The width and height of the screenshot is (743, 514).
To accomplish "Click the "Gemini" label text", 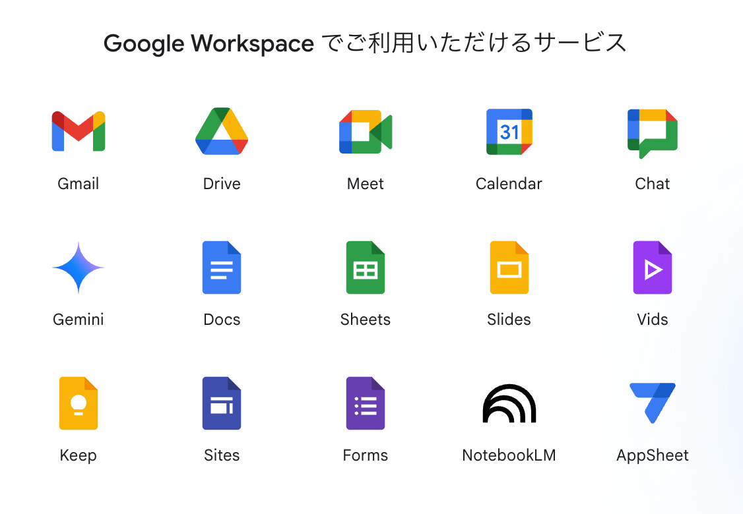I will point(78,320).
